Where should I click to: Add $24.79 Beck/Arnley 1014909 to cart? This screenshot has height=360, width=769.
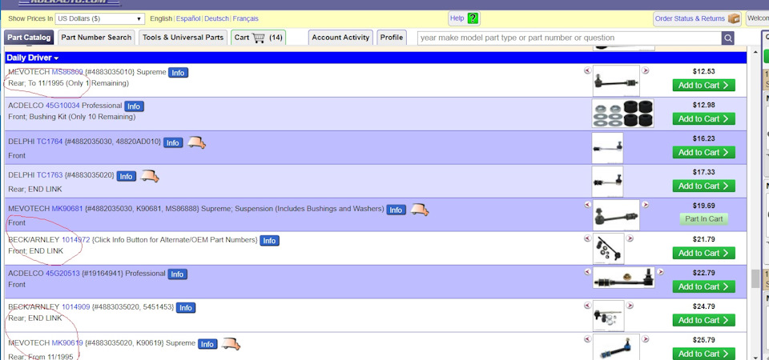click(704, 320)
